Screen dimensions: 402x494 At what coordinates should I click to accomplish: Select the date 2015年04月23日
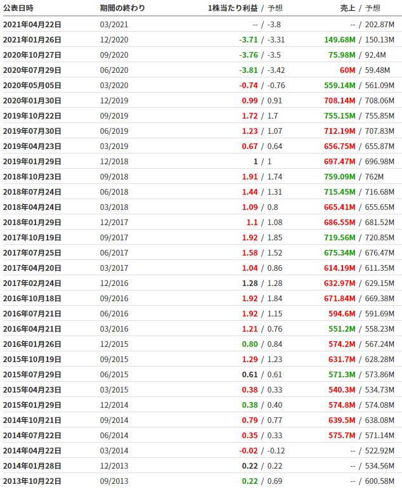click(32, 390)
